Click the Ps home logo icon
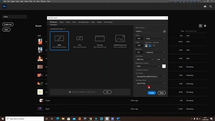 point(4,6)
